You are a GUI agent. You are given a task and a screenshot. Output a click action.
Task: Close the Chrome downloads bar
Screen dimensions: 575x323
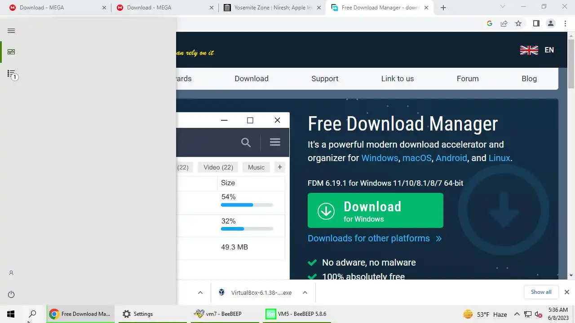(x=567, y=292)
